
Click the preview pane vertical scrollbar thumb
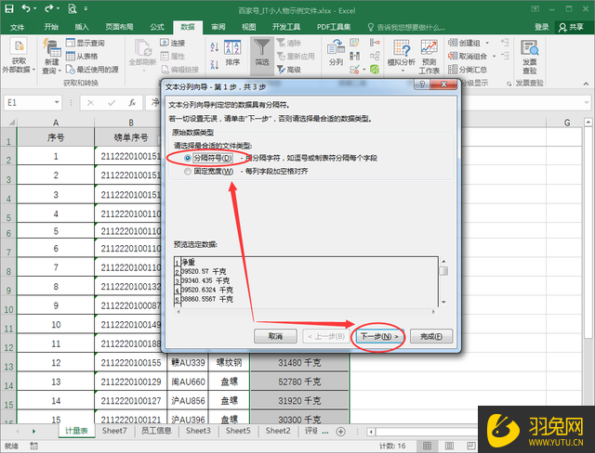(443, 271)
